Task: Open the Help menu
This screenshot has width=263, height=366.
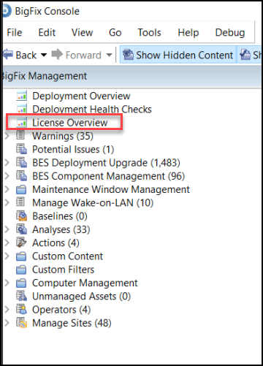Action: (188, 33)
